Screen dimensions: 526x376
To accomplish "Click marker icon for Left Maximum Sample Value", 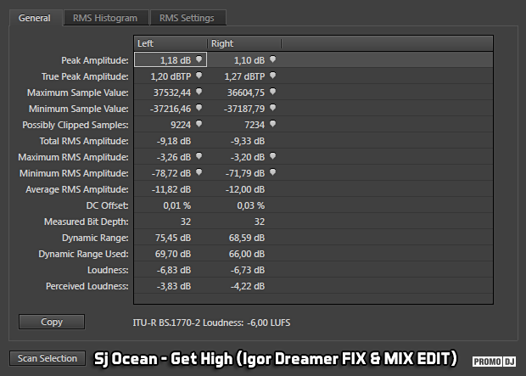I will [199, 92].
